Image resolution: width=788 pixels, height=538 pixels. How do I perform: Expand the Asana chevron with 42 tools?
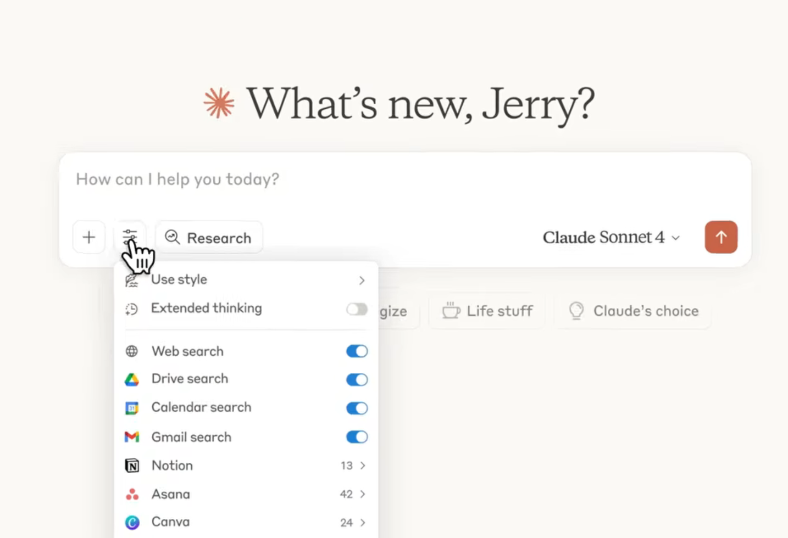[x=363, y=494]
